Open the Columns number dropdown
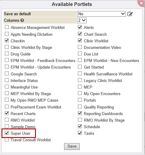The image size is (145, 155). (x=82, y=20)
